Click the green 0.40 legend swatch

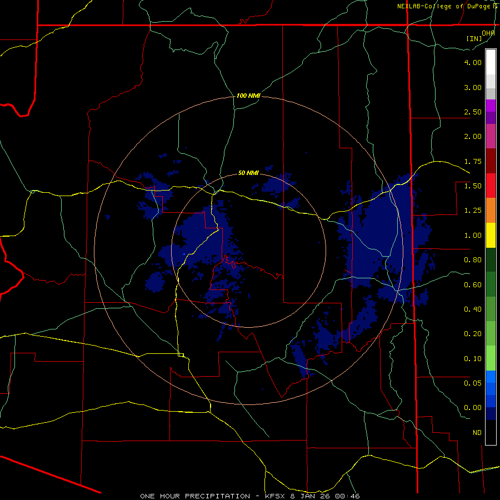click(x=491, y=309)
